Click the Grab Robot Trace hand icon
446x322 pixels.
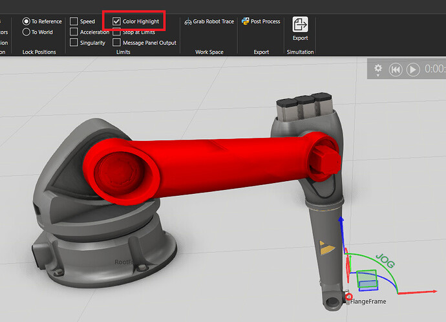coord(188,21)
